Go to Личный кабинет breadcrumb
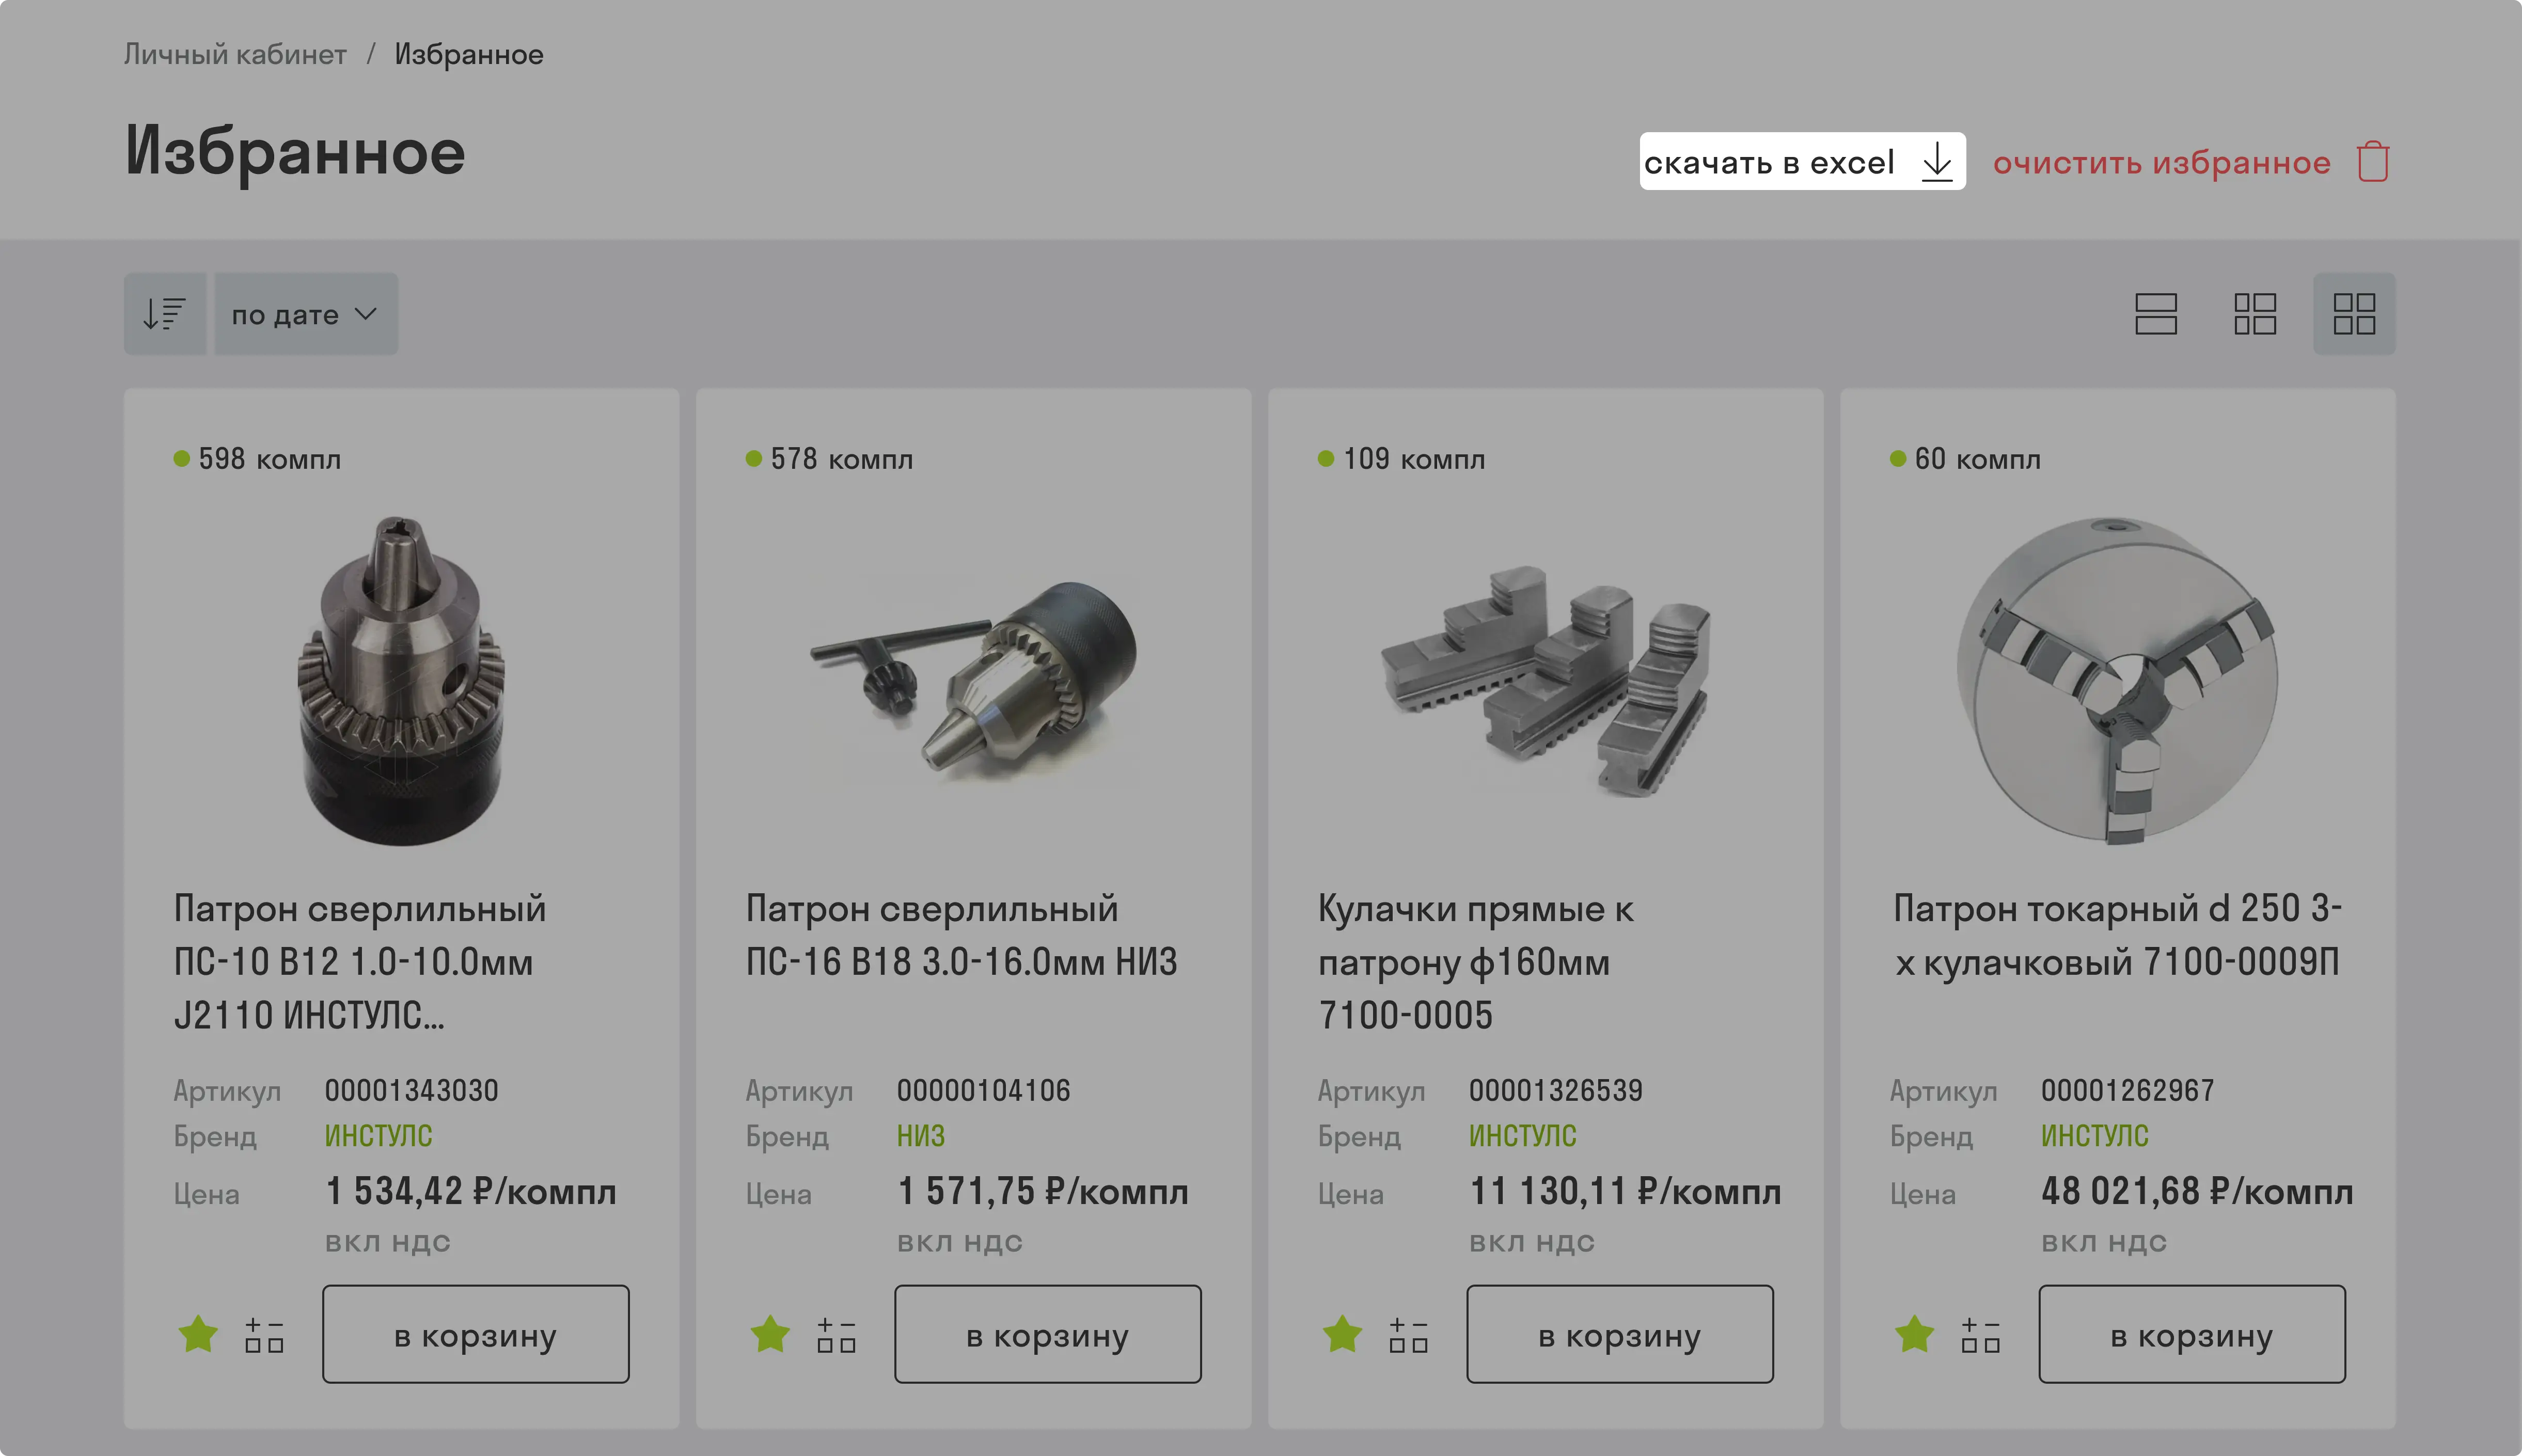 point(235,54)
